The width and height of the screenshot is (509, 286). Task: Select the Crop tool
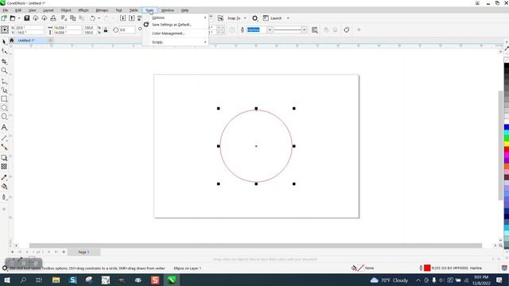4,61
